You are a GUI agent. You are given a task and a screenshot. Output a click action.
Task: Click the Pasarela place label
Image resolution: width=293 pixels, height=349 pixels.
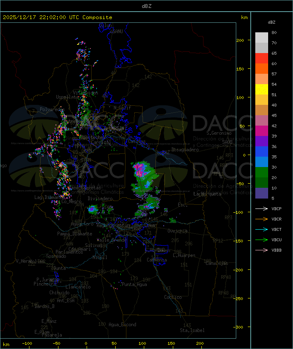point(52,335)
